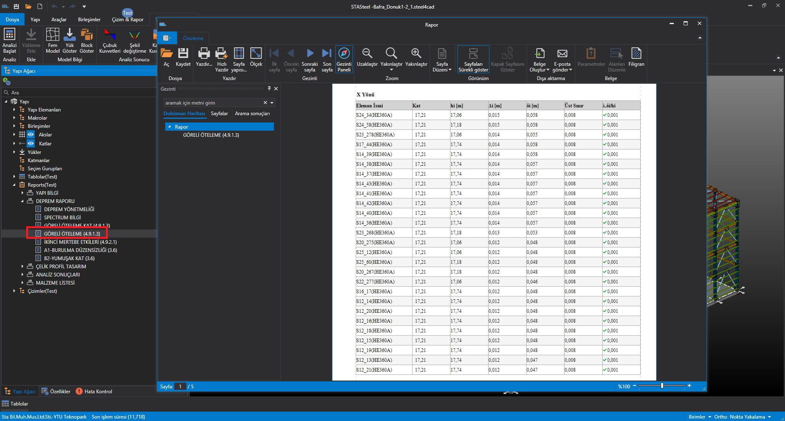This screenshot has width=785, height=421.
Task: Jump to last page with Son sayfa
Action: point(327,53)
